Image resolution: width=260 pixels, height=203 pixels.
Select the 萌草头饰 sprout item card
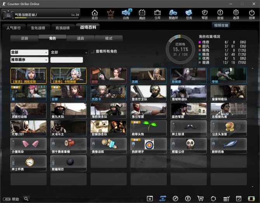pos(149,128)
